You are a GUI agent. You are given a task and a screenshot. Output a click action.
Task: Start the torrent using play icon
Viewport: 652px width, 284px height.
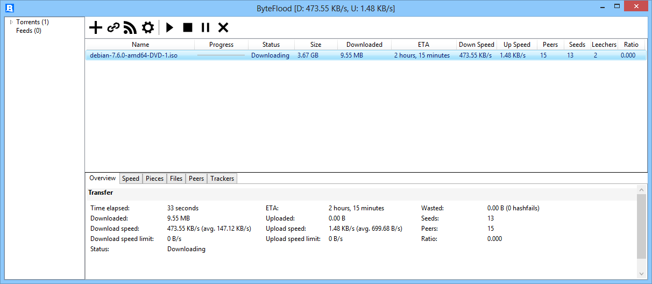coord(170,27)
